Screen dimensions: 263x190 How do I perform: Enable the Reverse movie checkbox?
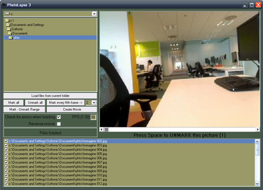click(x=59, y=124)
